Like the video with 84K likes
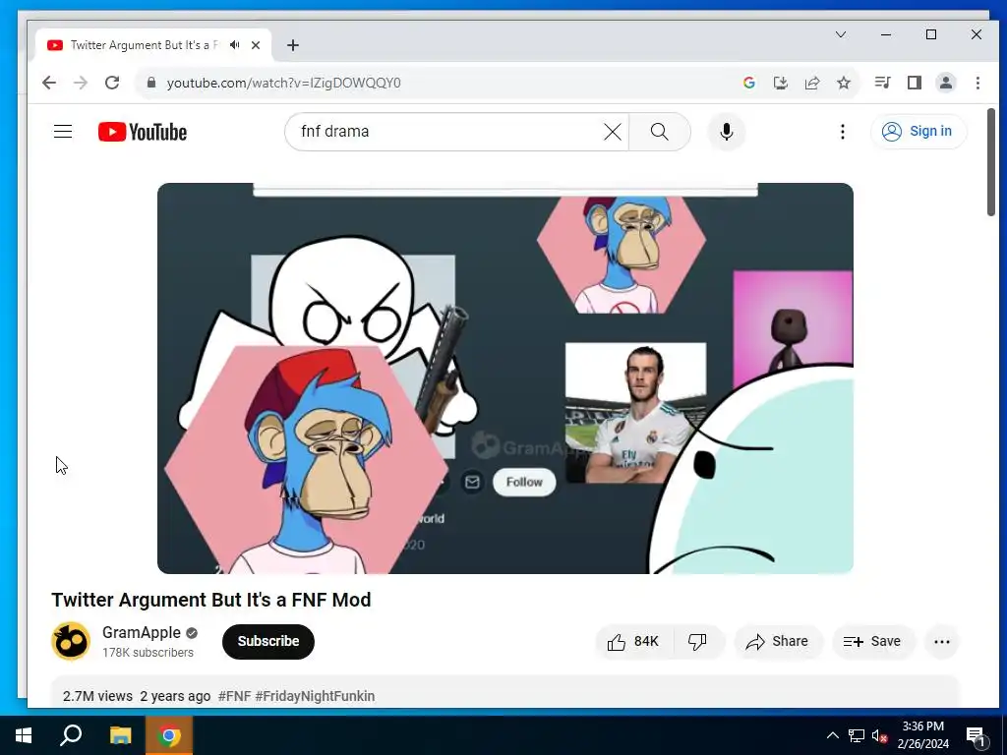The height and width of the screenshot is (755, 1007). point(634,641)
